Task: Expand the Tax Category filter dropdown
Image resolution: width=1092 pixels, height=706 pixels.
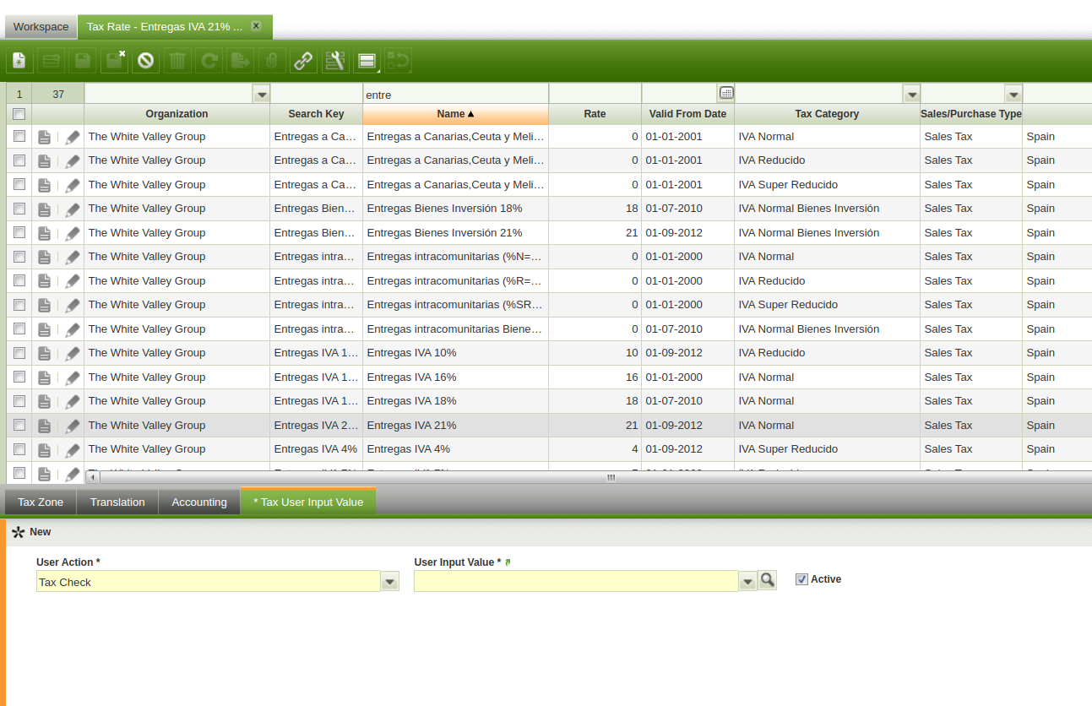Action: (x=911, y=94)
